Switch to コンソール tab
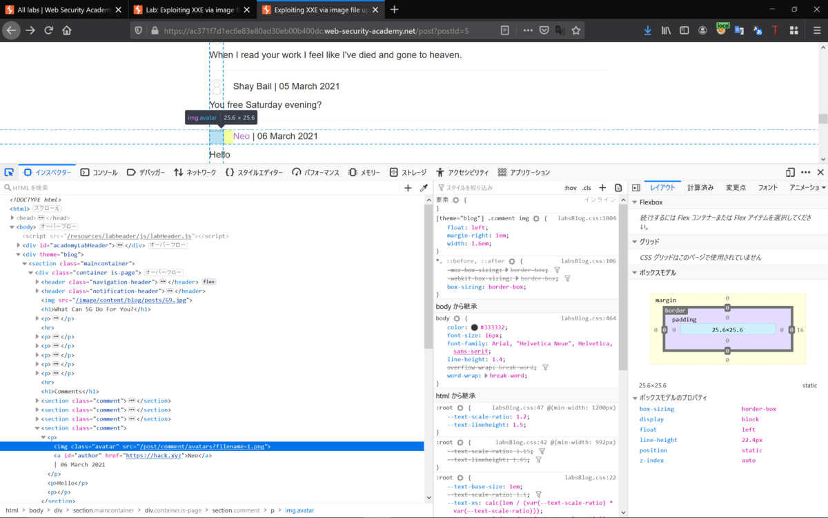 point(99,172)
